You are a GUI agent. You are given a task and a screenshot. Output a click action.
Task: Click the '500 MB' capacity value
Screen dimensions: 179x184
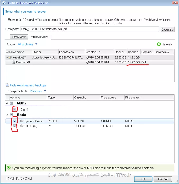(79, 121)
